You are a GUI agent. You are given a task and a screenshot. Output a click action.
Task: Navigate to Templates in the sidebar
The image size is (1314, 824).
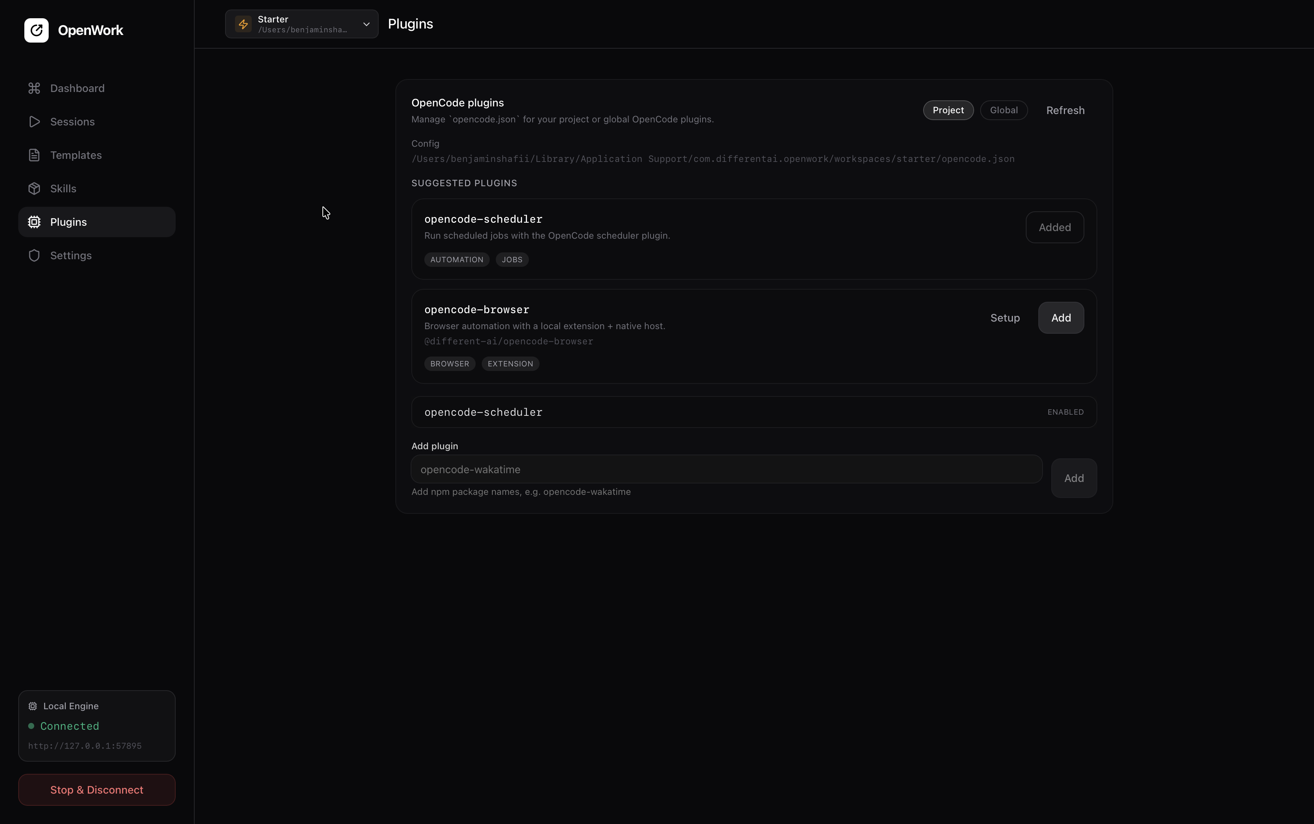[76, 155]
